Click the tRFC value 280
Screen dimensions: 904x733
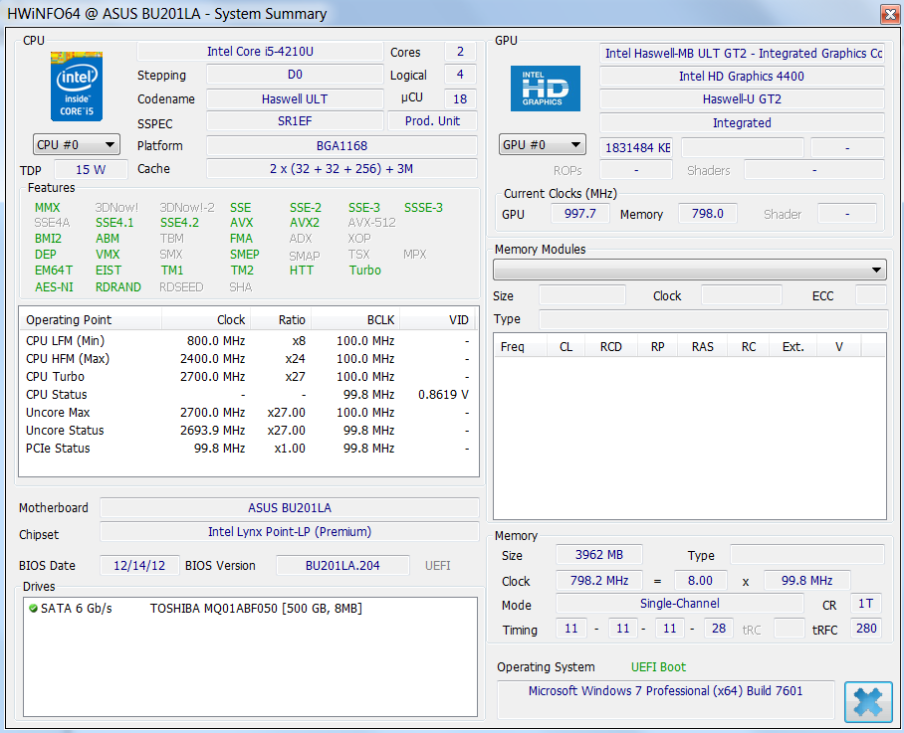(866, 629)
